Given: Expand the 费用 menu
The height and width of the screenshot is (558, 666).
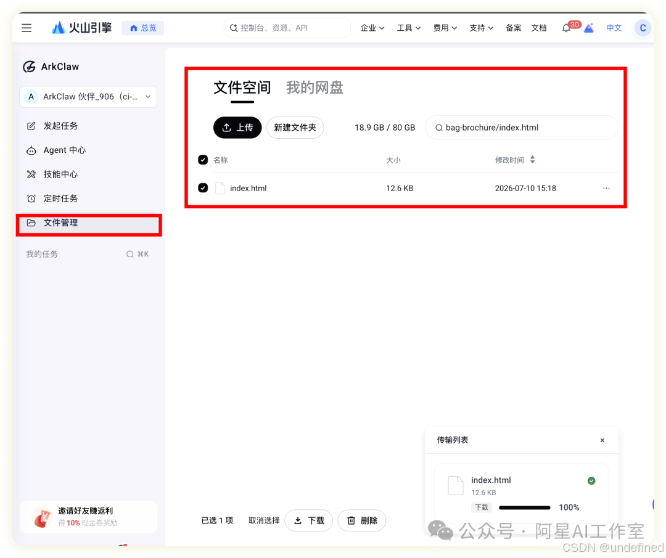Looking at the screenshot, I should tap(445, 28).
